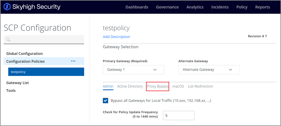Select the Policy menu item

click(242, 7)
